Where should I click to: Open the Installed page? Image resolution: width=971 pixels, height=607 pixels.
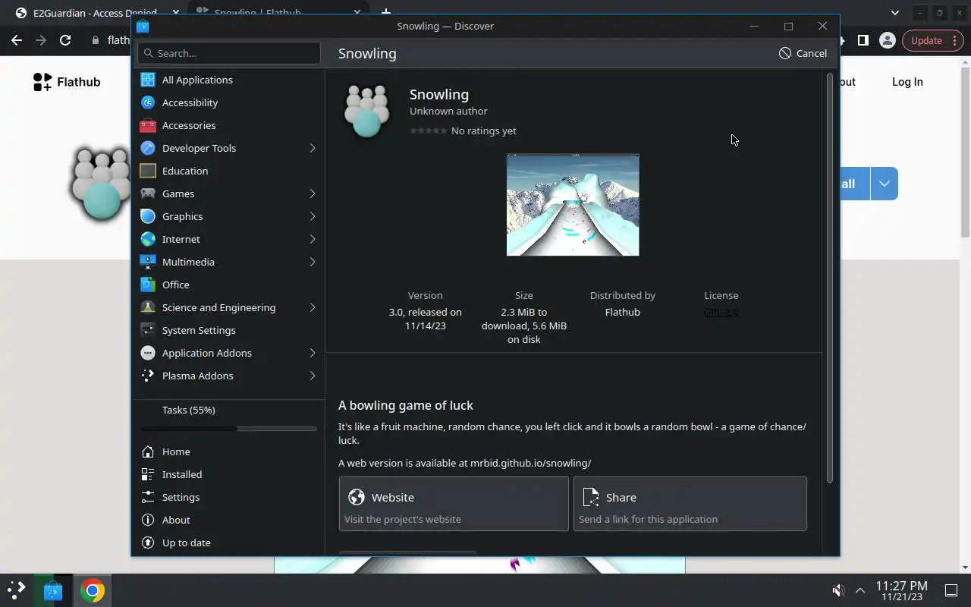coord(228,474)
